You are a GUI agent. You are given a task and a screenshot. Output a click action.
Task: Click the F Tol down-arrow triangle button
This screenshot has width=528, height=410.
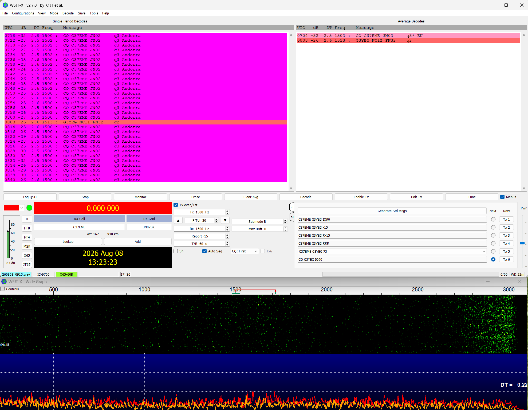(225, 221)
